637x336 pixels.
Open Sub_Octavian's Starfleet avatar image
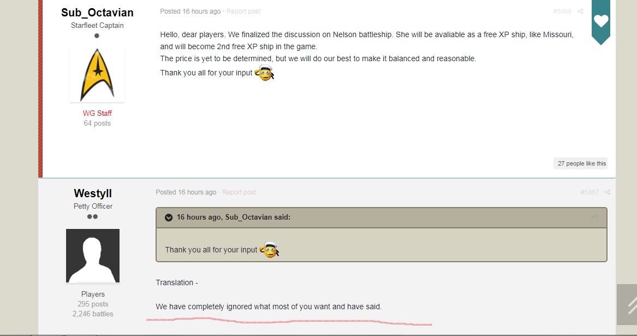pyautogui.click(x=97, y=75)
